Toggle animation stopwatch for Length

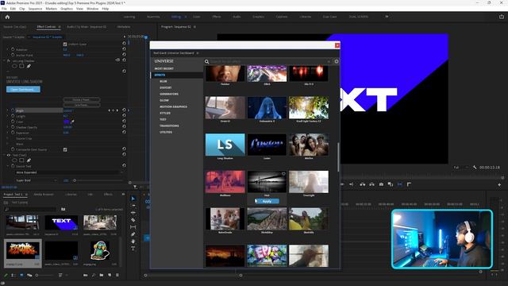(x=13, y=116)
